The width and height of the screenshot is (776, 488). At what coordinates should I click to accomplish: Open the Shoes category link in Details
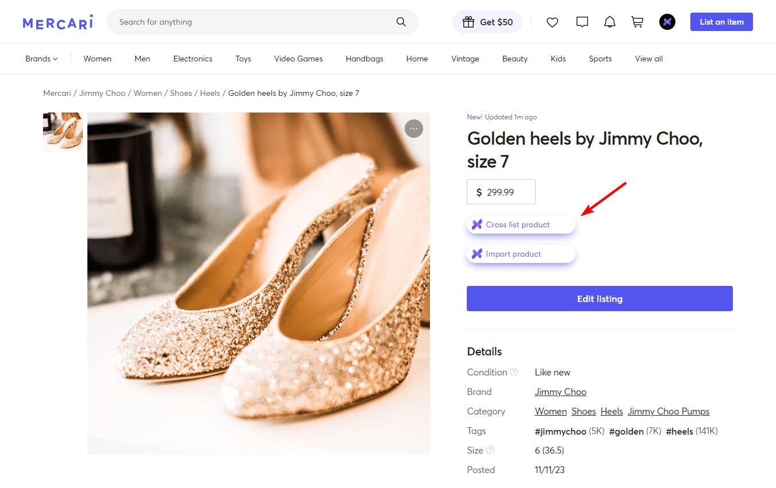point(583,411)
